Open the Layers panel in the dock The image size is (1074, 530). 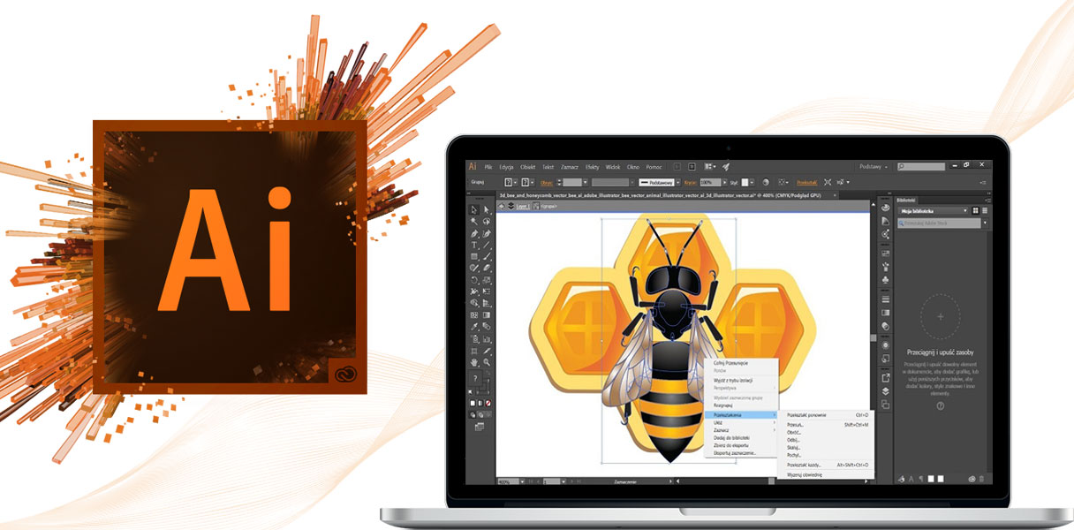(885, 390)
